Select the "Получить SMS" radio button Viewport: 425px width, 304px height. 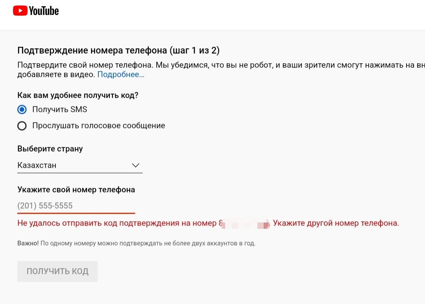click(22, 109)
